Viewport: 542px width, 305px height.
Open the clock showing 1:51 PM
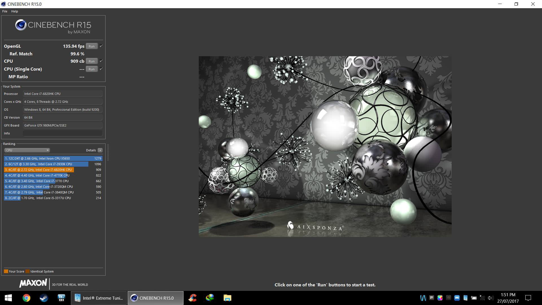[x=508, y=298]
